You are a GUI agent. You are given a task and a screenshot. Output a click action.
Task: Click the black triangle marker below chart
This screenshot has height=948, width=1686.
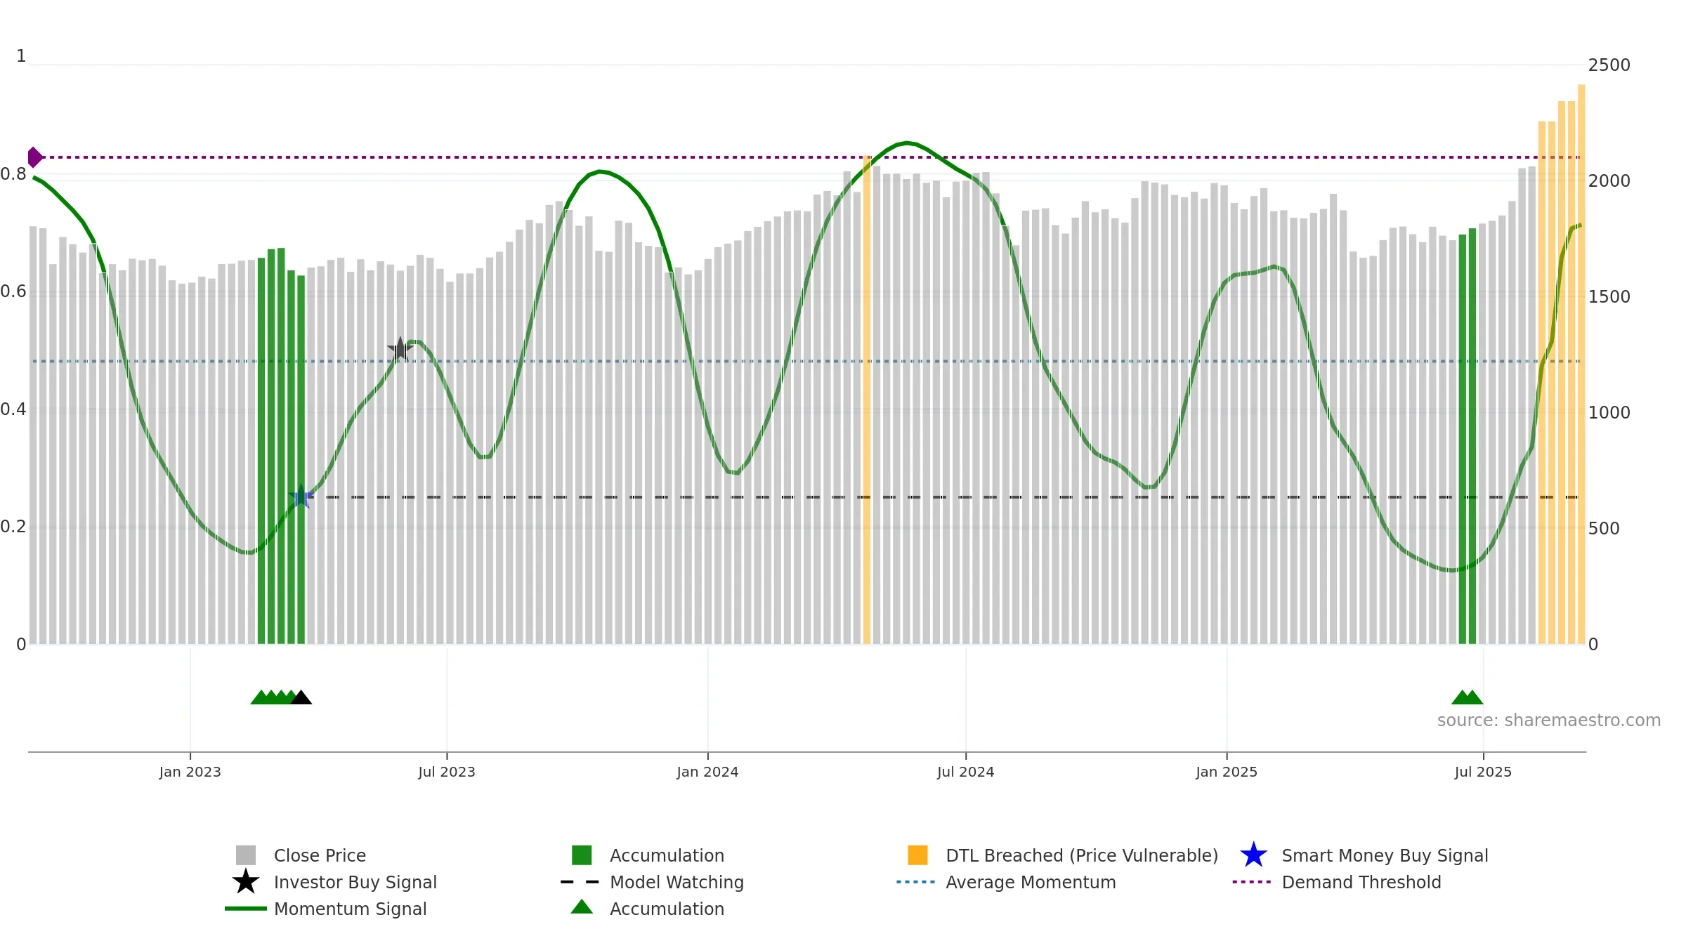click(301, 697)
